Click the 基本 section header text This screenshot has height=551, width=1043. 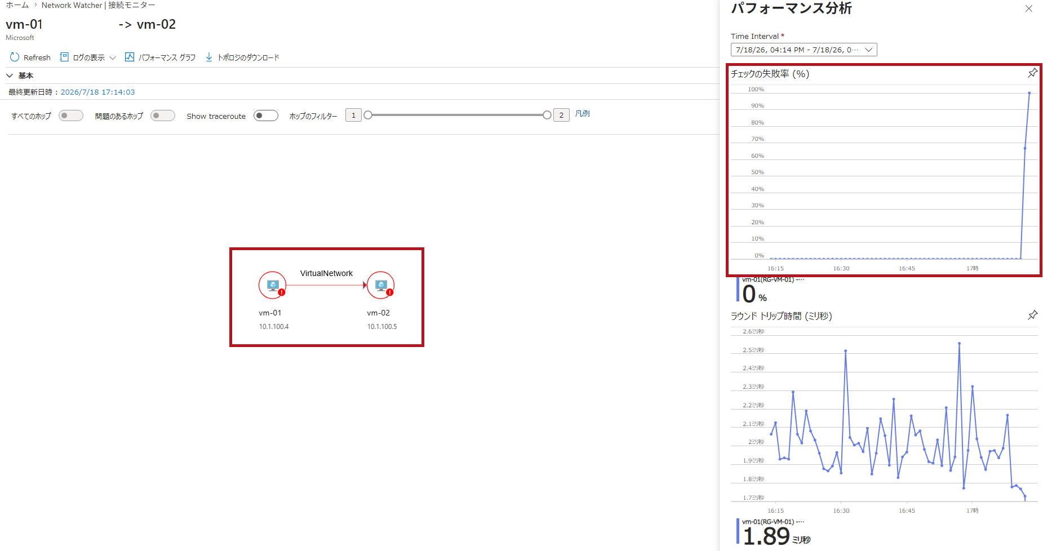tap(26, 75)
